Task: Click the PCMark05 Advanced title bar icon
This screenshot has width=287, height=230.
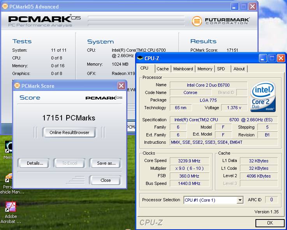Action: tap(5, 6)
